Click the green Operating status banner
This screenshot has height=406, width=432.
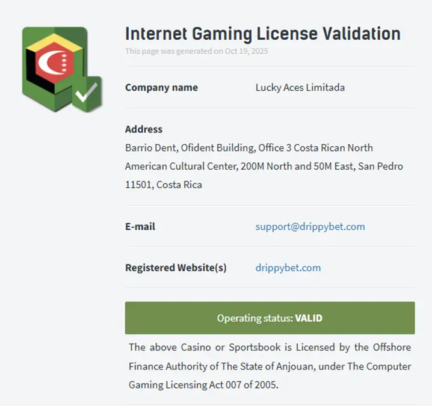(270, 318)
